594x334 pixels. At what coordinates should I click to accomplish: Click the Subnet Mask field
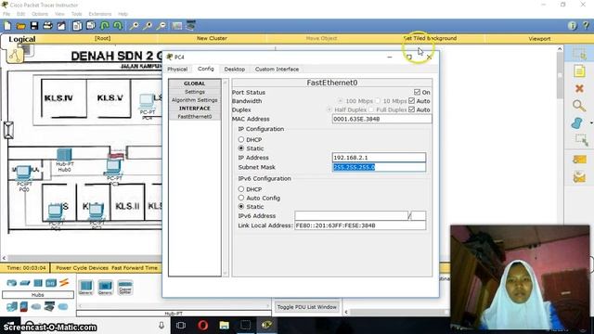pyautogui.click(x=379, y=167)
